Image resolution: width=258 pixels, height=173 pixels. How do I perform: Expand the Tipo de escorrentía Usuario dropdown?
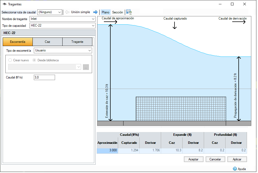[x=63, y=50]
